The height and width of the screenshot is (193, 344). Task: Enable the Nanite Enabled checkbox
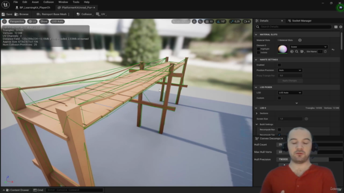[x=279, y=65]
